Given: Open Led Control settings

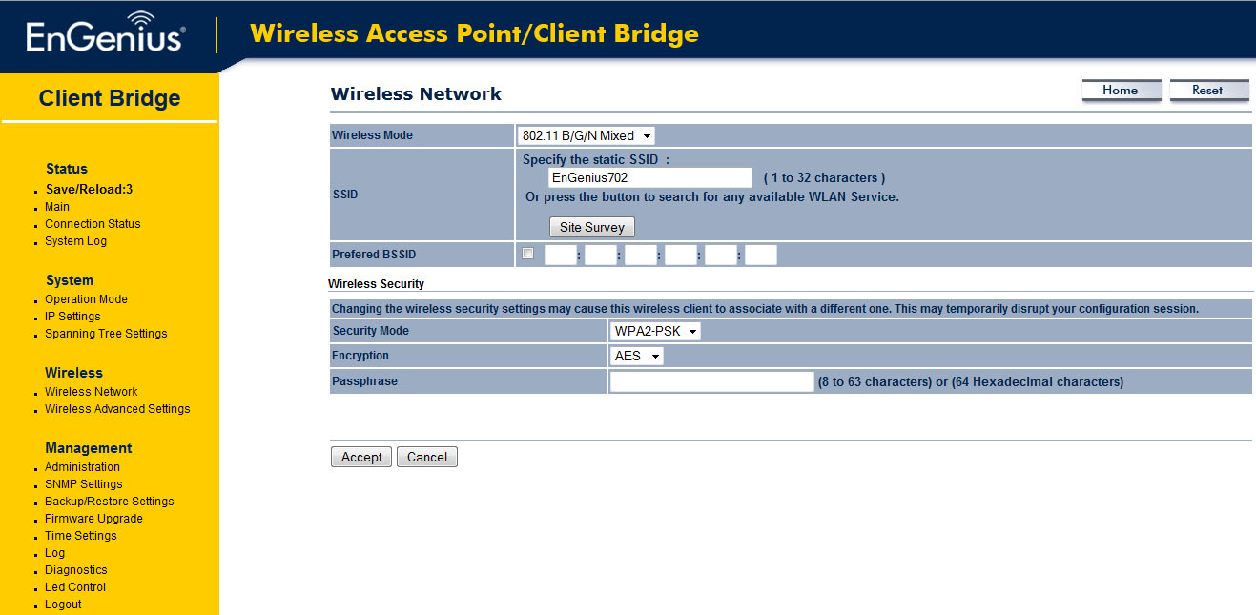Looking at the screenshot, I should 75,587.
